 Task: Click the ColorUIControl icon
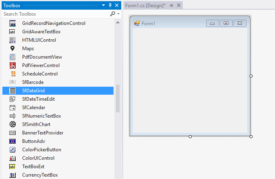12,158
